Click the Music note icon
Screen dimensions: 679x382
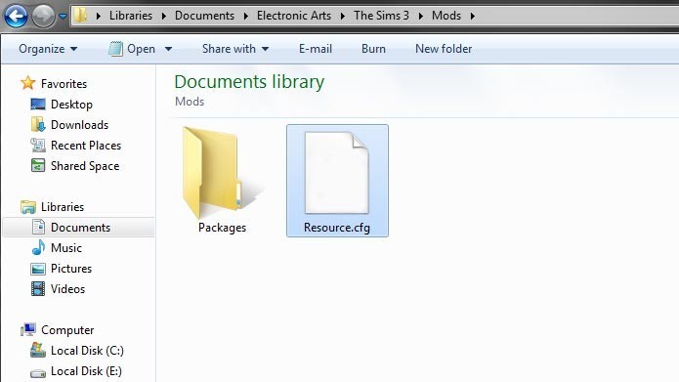click(x=38, y=247)
